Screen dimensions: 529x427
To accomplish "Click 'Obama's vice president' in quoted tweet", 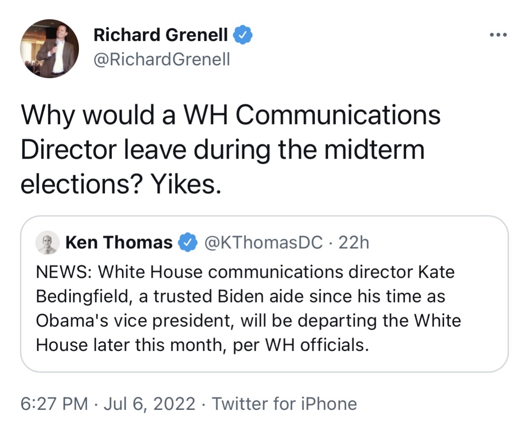I will [x=135, y=321].
